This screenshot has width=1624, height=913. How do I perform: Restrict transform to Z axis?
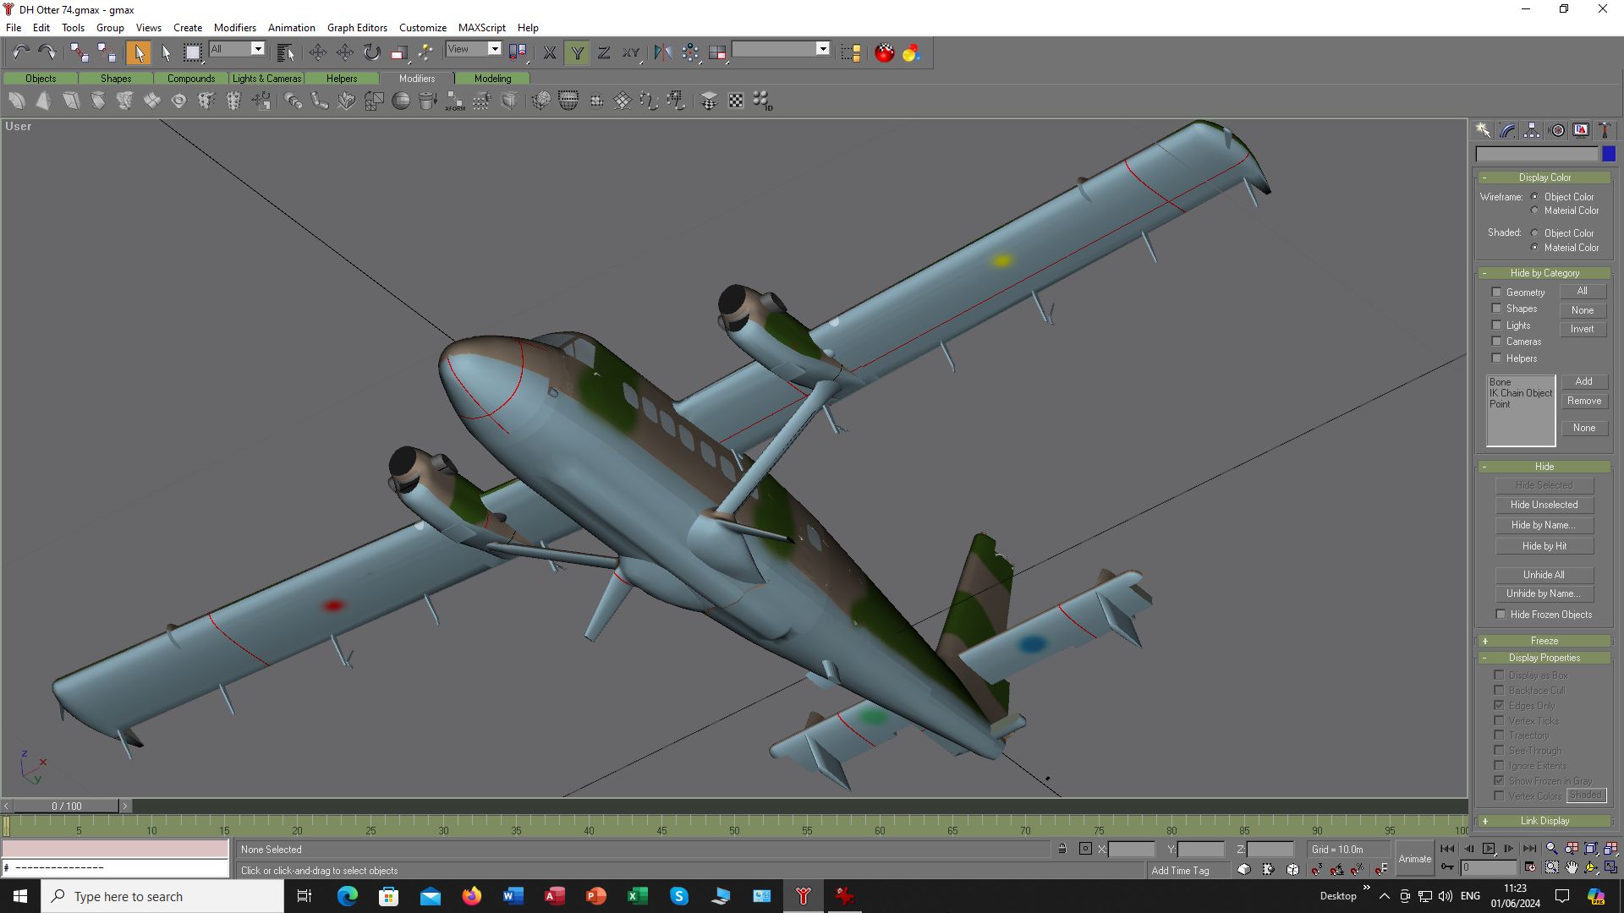(604, 52)
